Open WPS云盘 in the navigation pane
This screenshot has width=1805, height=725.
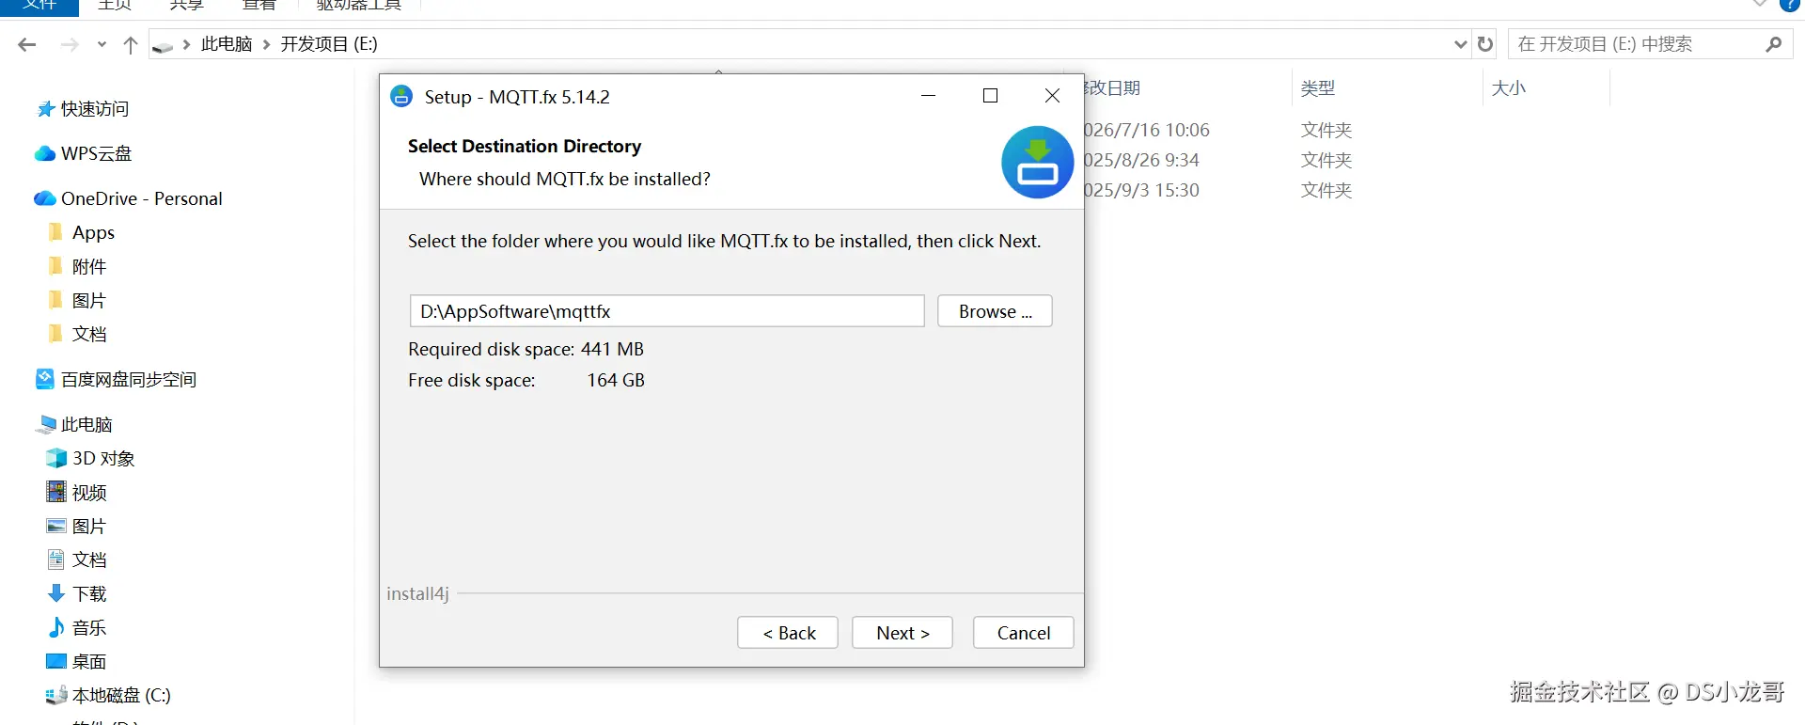pos(84,153)
